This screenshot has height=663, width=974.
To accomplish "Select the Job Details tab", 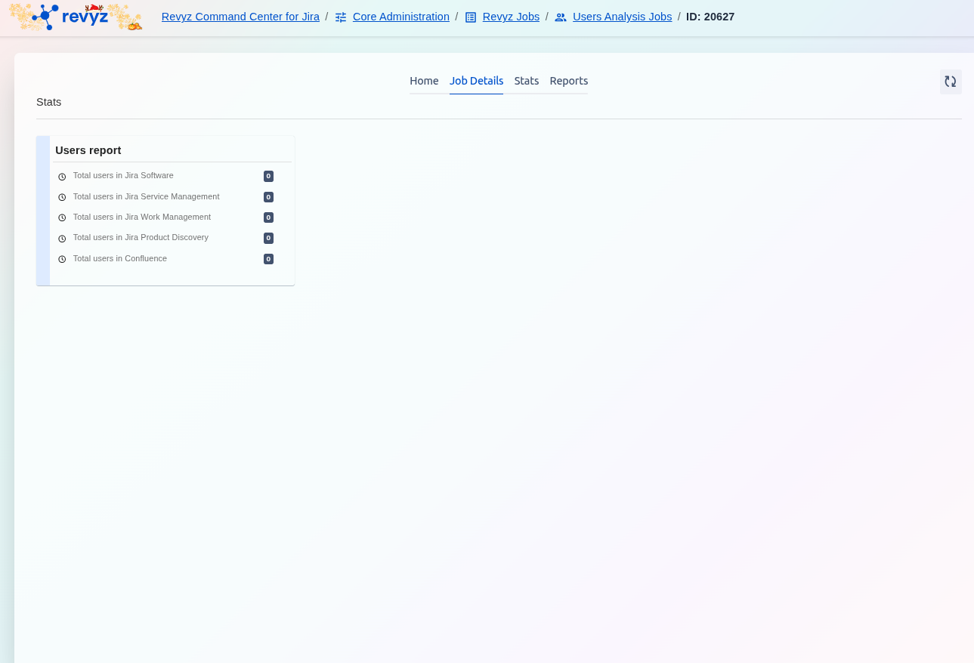I will pos(476,81).
